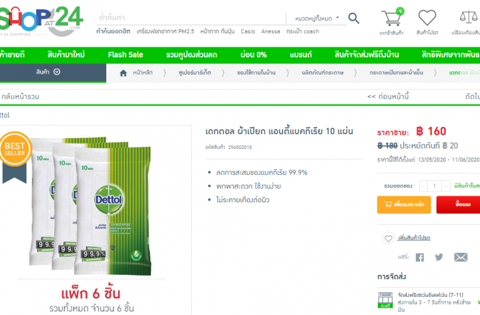Select ผ่อน 0% in the green navigation bar

point(253,55)
